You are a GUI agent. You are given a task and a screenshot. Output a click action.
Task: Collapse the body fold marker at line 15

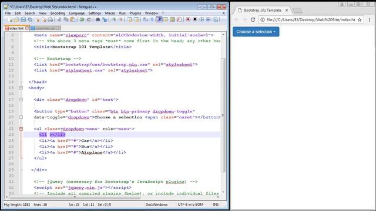point(21,88)
